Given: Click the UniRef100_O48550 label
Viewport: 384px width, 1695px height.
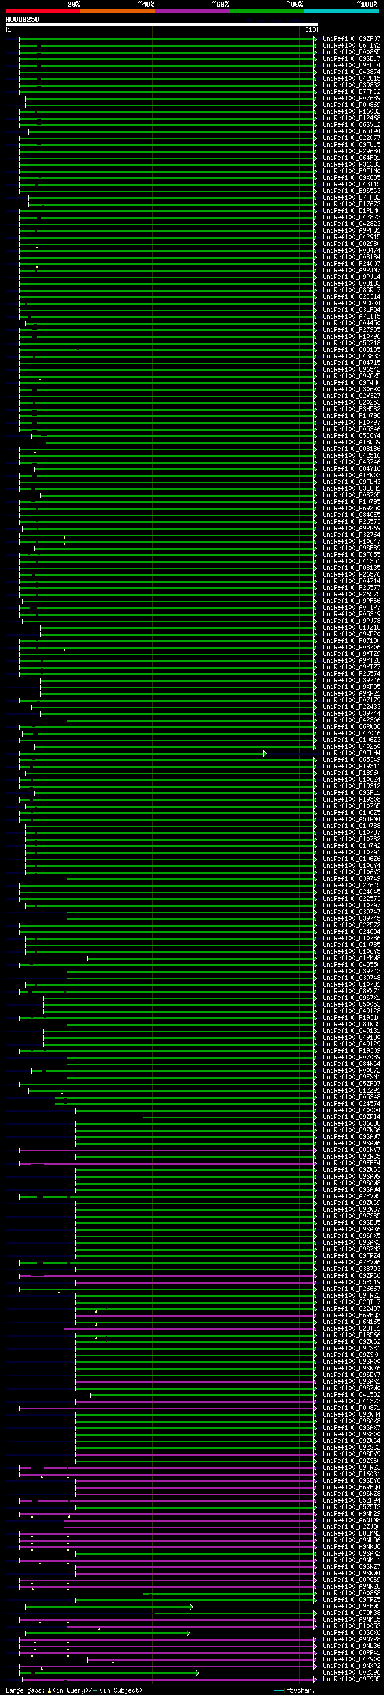Looking at the screenshot, I should coord(351,965).
